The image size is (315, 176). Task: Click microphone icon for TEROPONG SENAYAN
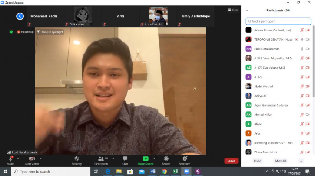point(302,39)
